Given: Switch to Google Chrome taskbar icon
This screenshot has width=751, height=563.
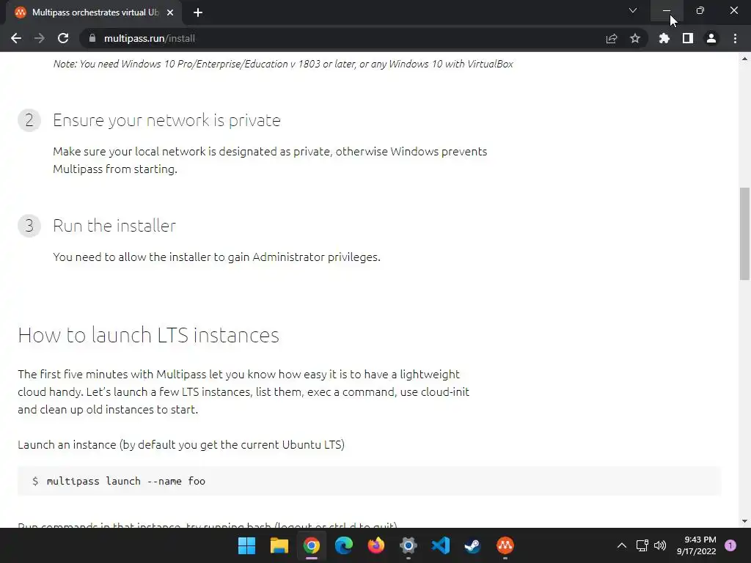Looking at the screenshot, I should (x=311, y=545).
